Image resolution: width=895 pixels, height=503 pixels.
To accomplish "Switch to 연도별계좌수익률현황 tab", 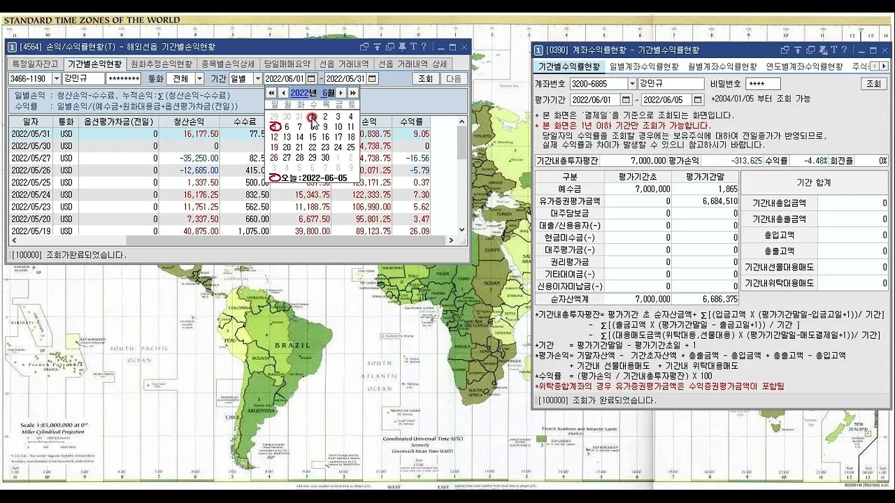I will pyautogui.click(x=804, y=66).
